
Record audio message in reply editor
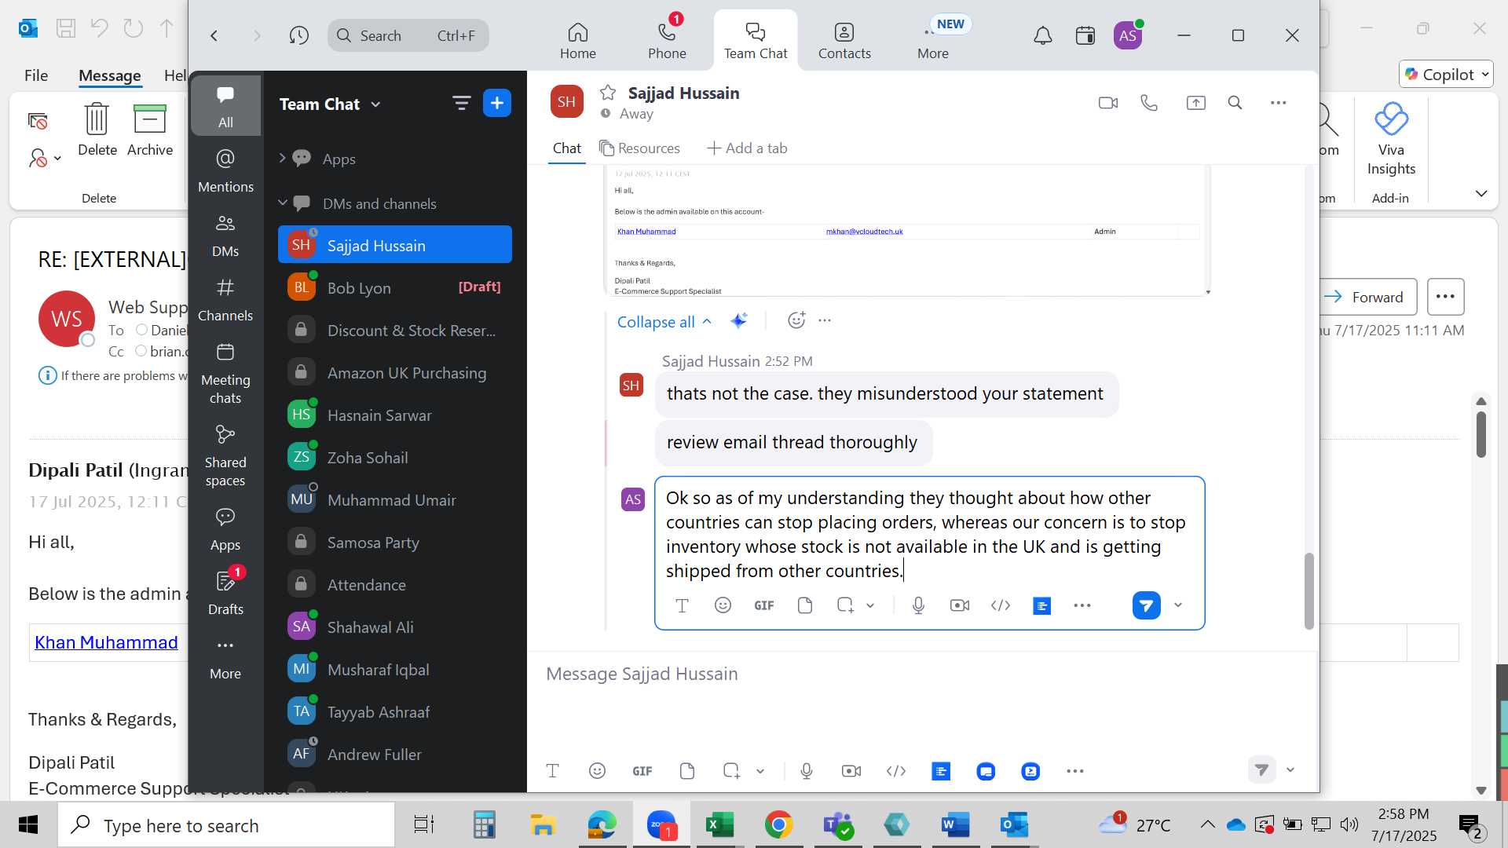[918, 605]
